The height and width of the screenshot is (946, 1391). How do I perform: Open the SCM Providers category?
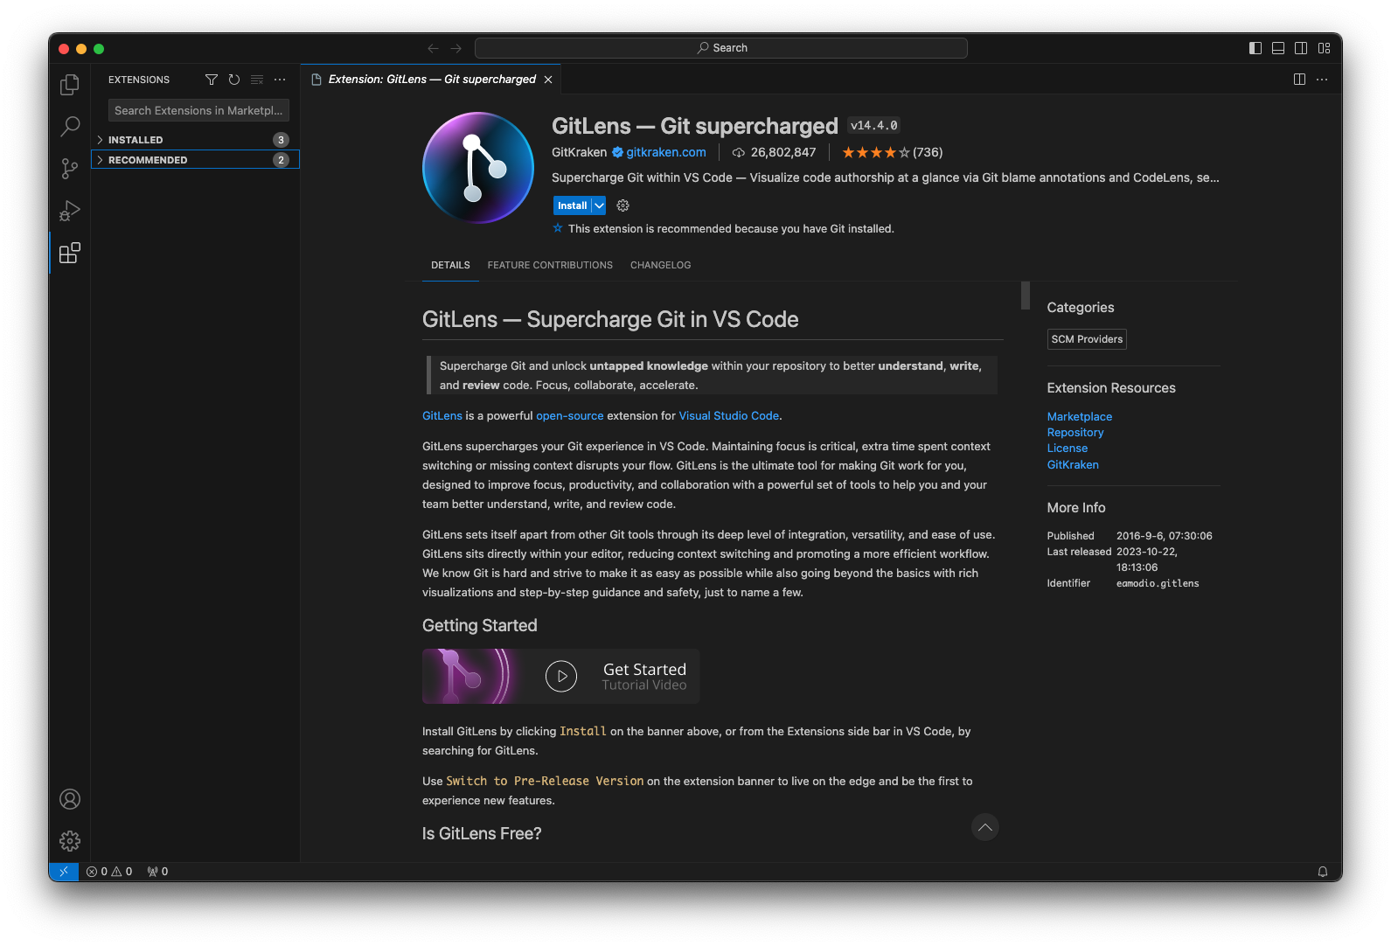[1087, 339]
